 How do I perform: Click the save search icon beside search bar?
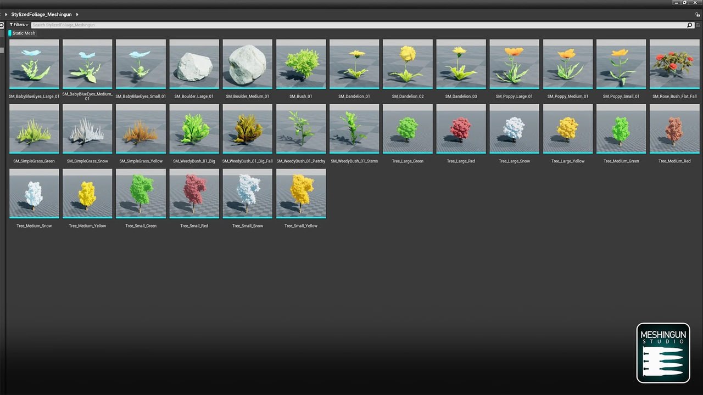698,25
